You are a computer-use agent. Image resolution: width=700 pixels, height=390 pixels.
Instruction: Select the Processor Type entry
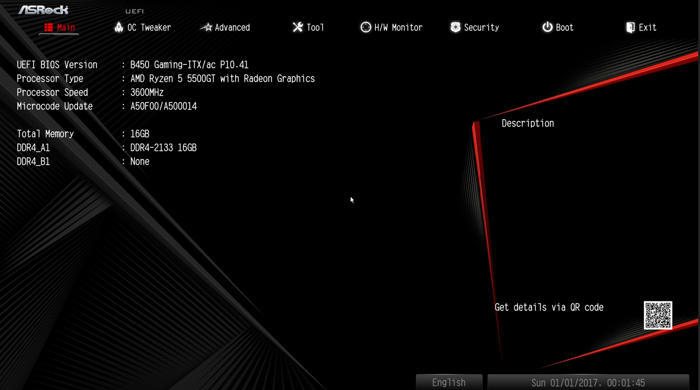click(x=166, y=78)
